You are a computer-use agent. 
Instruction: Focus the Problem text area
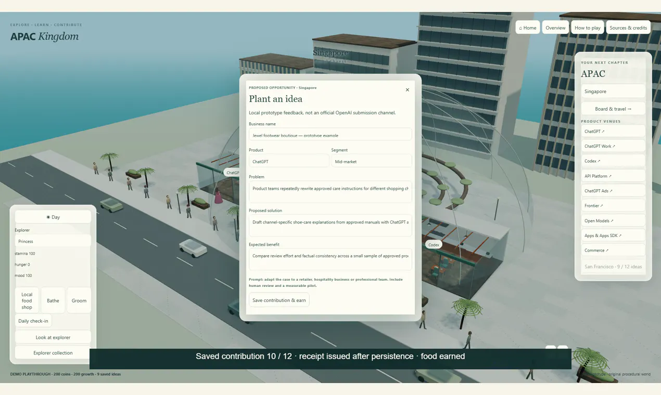[x=330, y=192]
